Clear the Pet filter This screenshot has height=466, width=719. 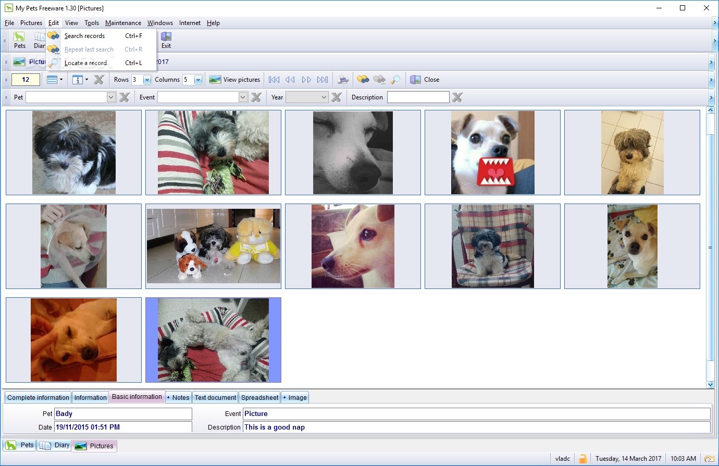124,97
